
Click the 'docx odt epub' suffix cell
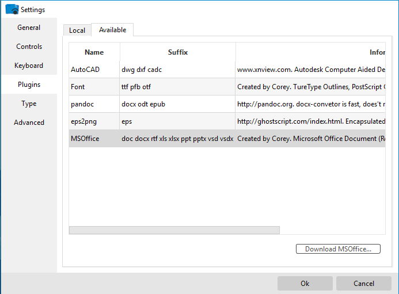point(177,104)
